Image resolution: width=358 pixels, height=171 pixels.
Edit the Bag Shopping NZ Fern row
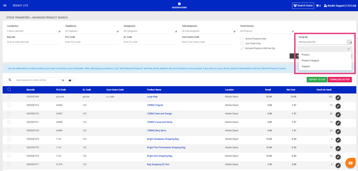pyautogui.click(x=338, y=165)
